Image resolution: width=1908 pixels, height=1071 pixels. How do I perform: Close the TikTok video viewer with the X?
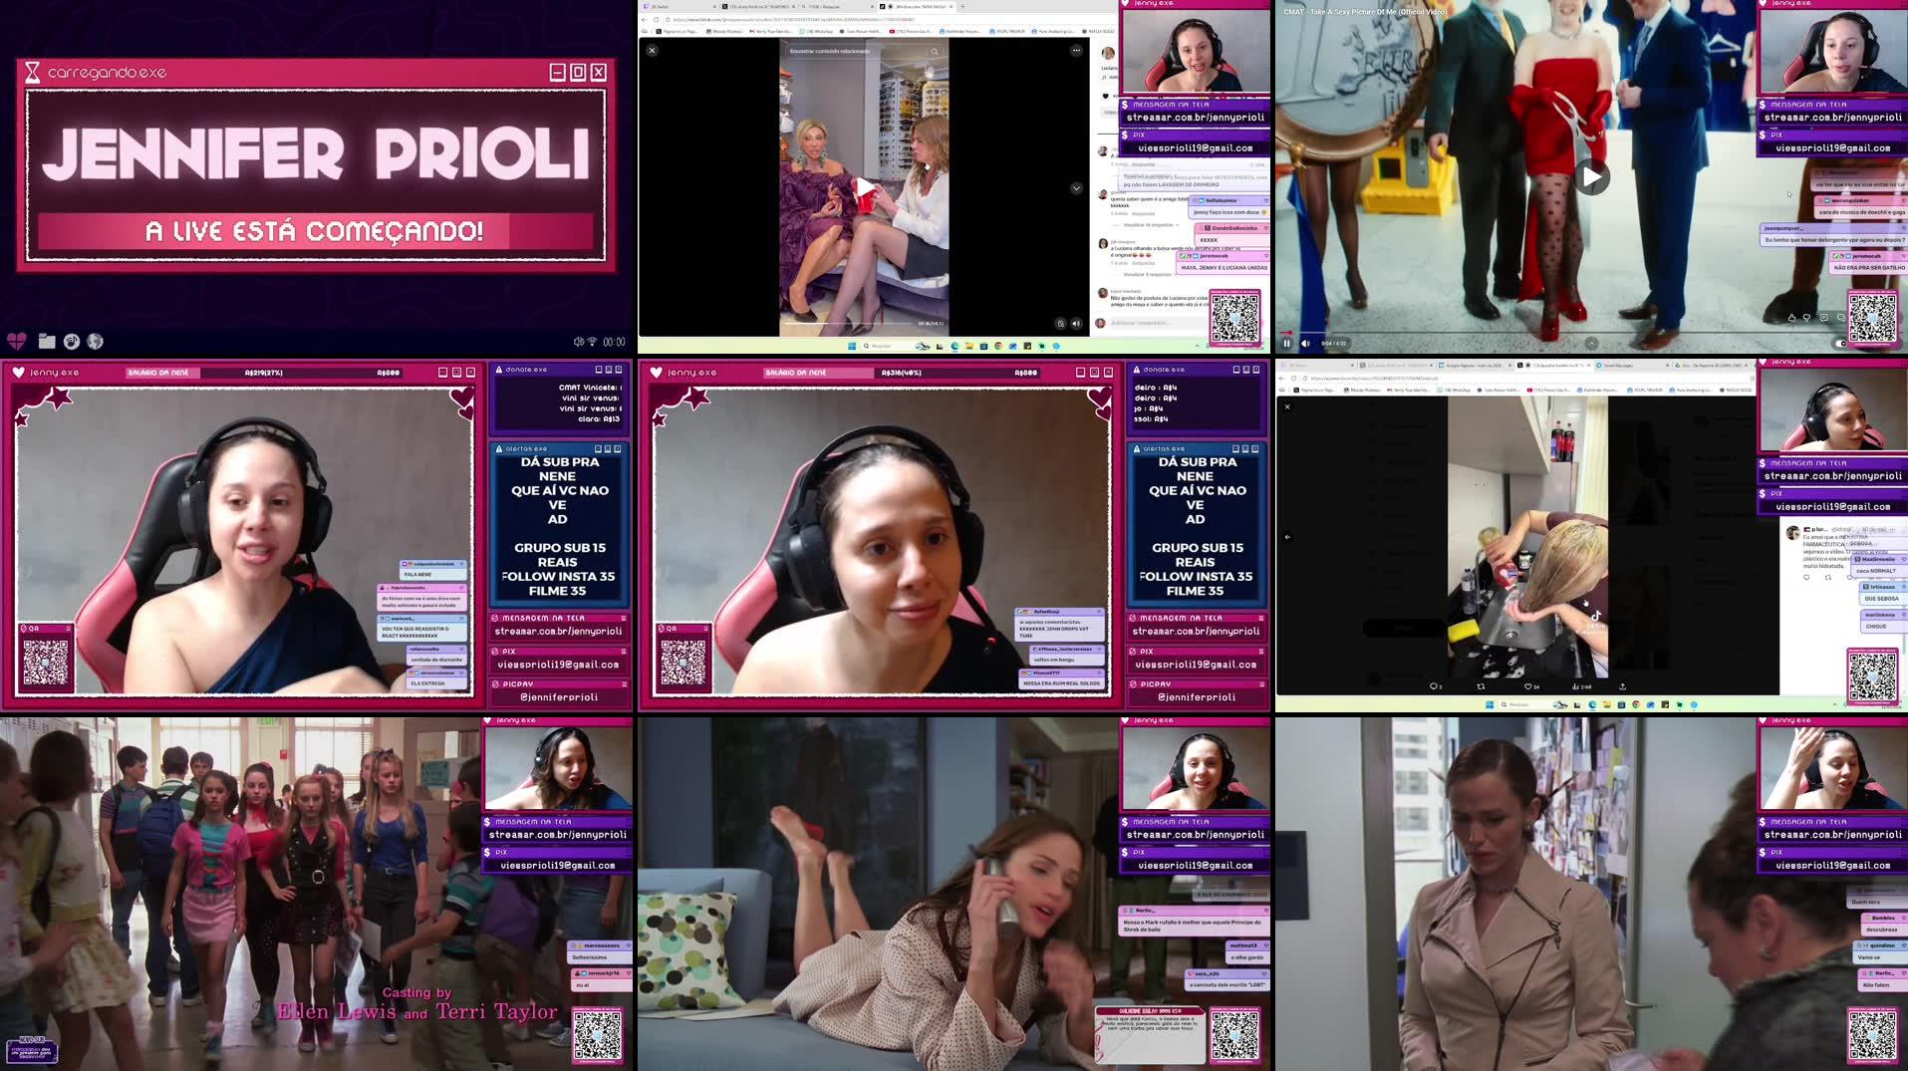coord(652,50)
